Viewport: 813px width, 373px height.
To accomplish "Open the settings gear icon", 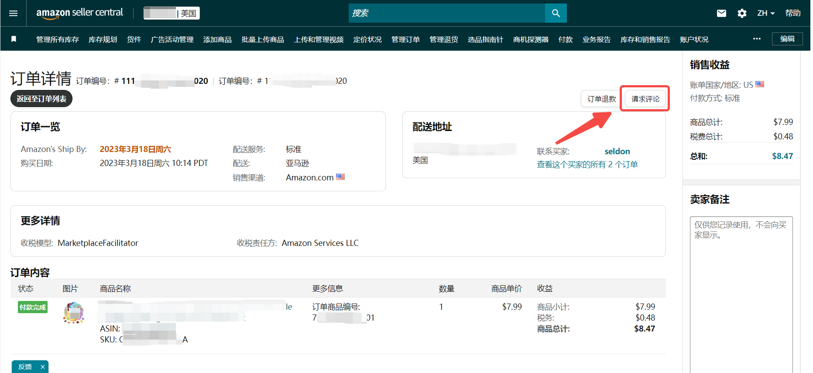I will click(742, 13).
